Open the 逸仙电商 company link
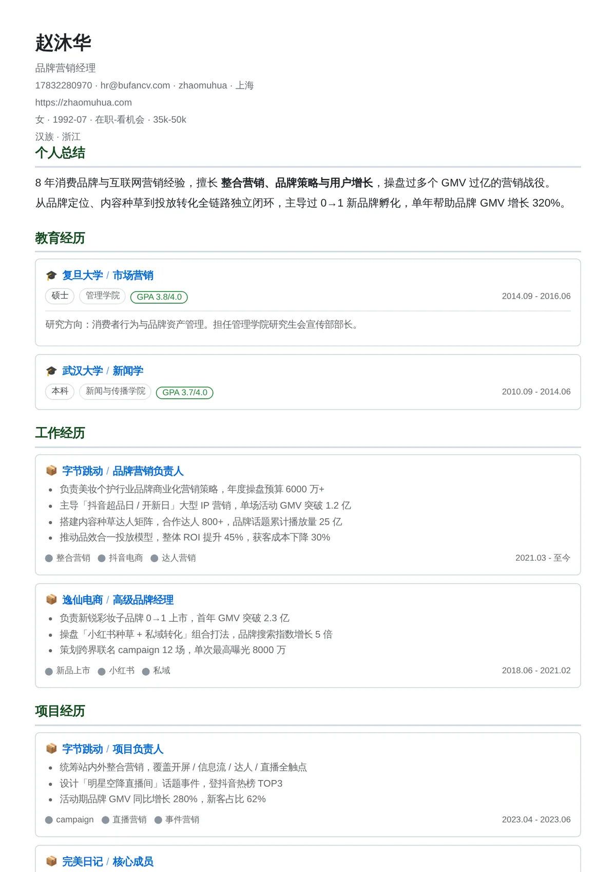Image resolution: width=616 pixels, height=872 pixels. [x=83, y=600]
